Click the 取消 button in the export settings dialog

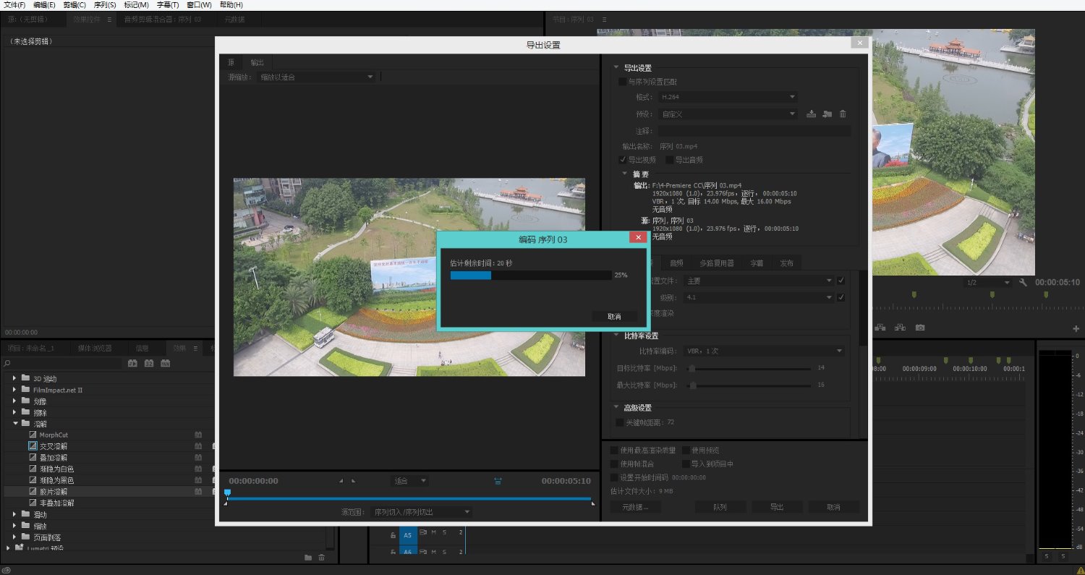pos(833,507)
